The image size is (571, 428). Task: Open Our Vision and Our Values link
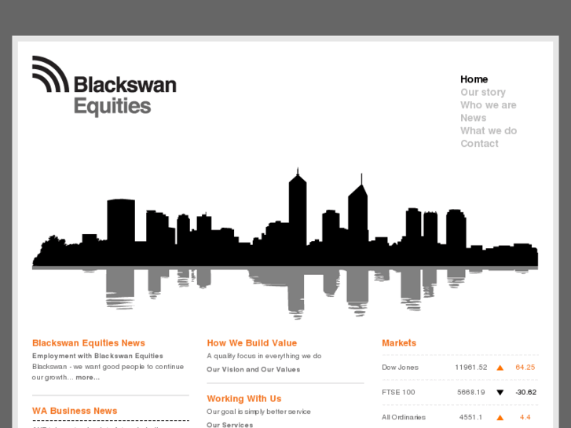coord(254,369)
